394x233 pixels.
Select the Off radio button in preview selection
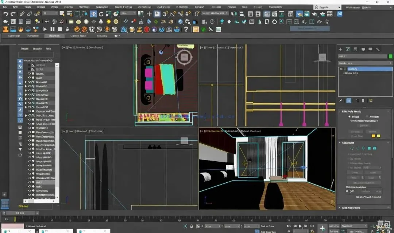[x=347, y=191]
